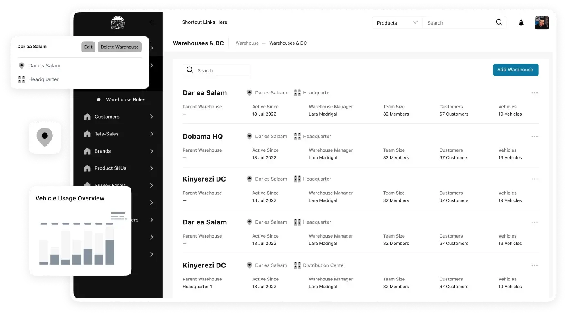The height and width of the screenshot is (314, 567).
Task: Click the Customers house icon in sidebar
Action: [x=87, y=117]
